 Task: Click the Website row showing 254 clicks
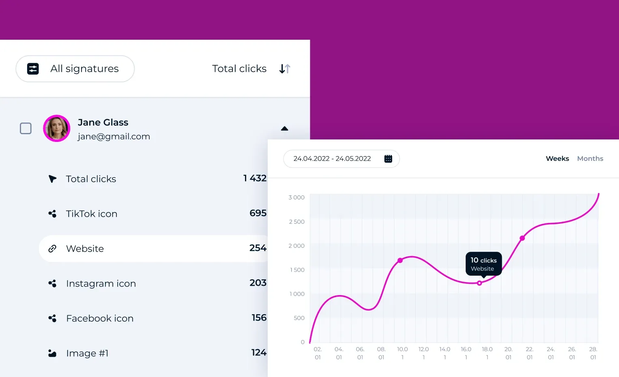[154, 248]
